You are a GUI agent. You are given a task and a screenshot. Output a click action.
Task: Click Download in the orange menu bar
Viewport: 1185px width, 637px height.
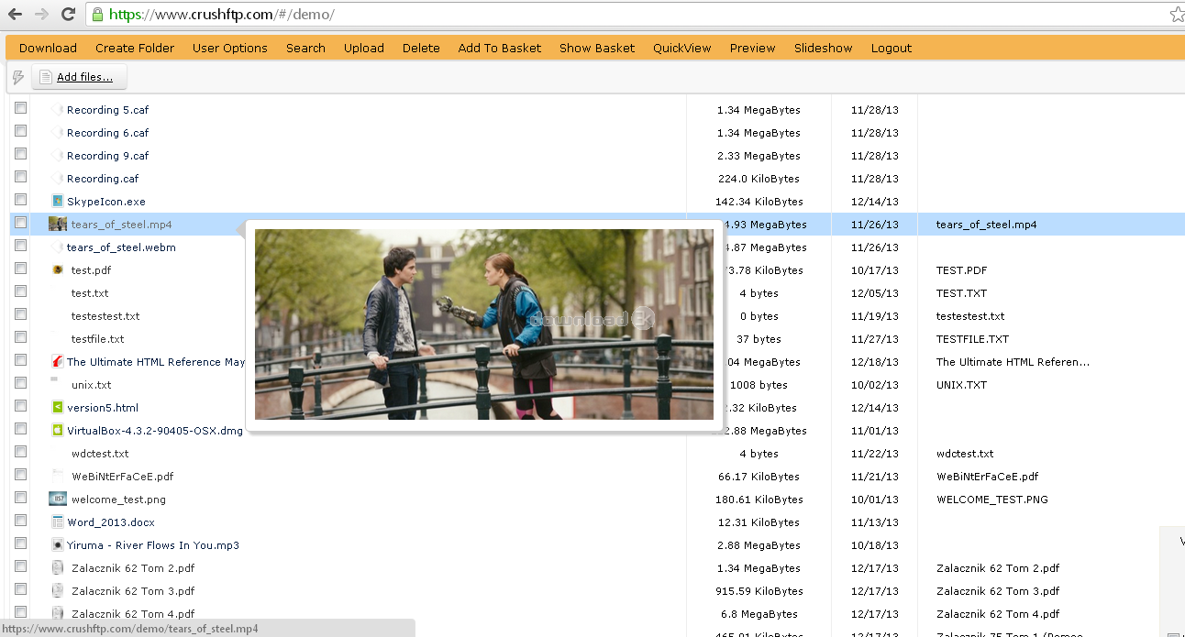(x=48, y=49)
